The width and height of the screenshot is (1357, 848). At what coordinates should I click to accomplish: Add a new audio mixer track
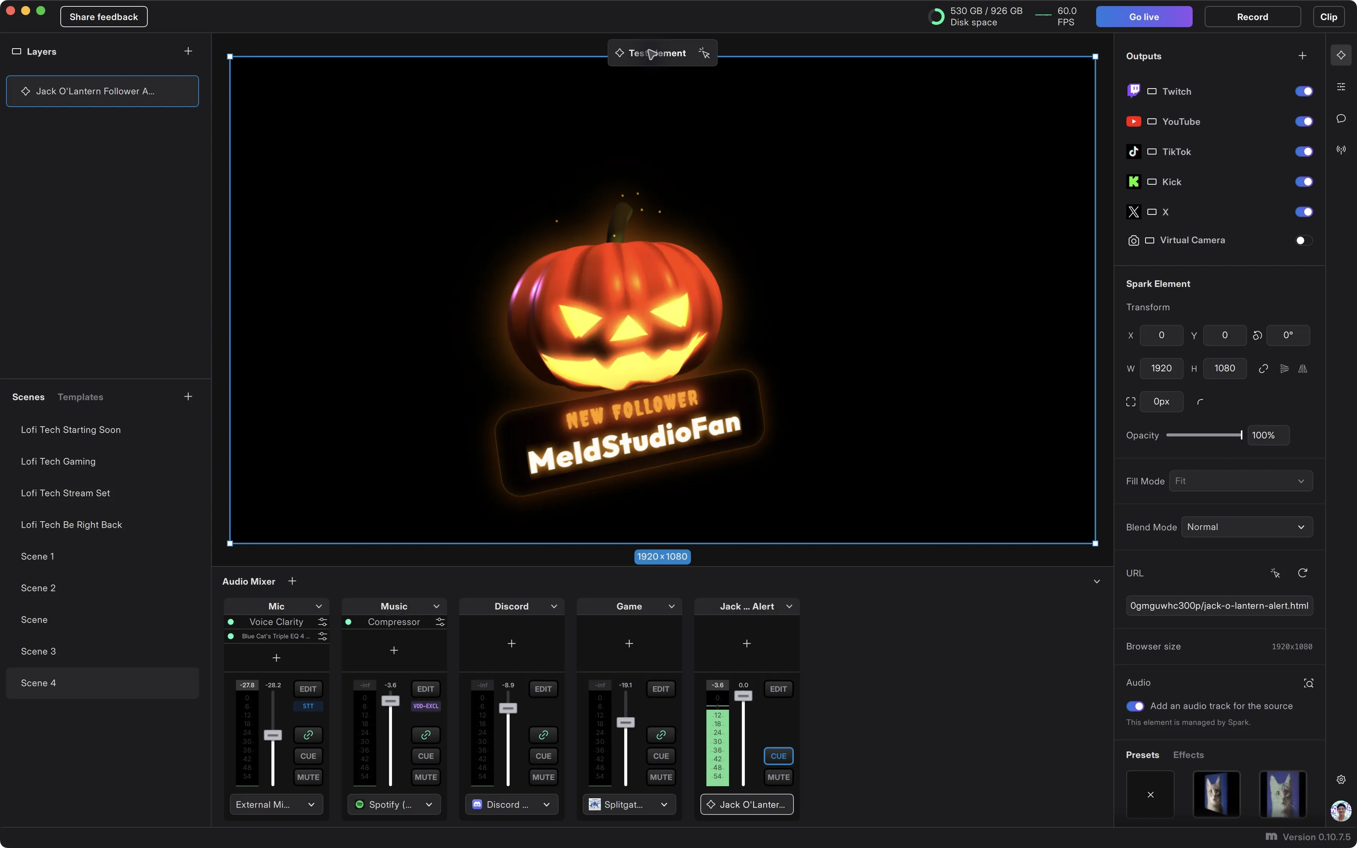pyautogui.click(x=292, y=581)
